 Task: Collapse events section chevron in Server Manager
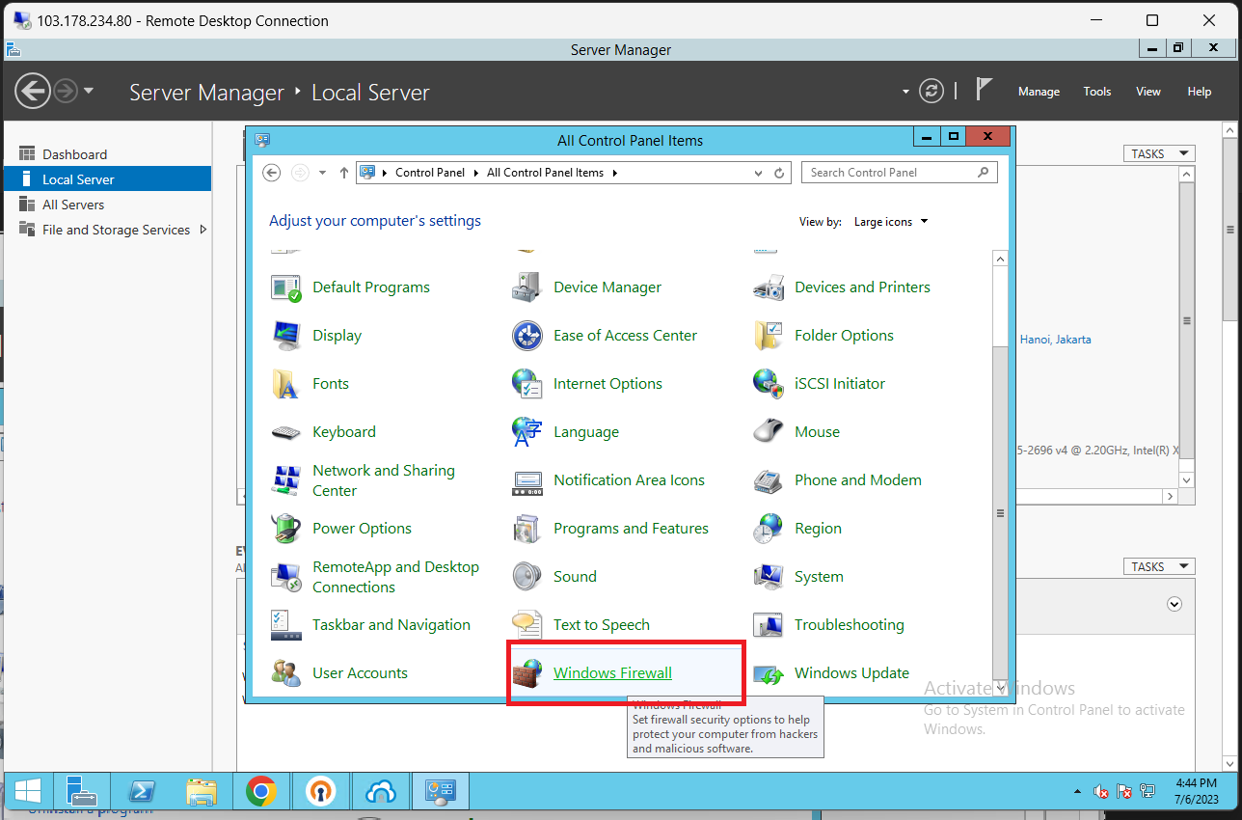[x=1174, y=604]
